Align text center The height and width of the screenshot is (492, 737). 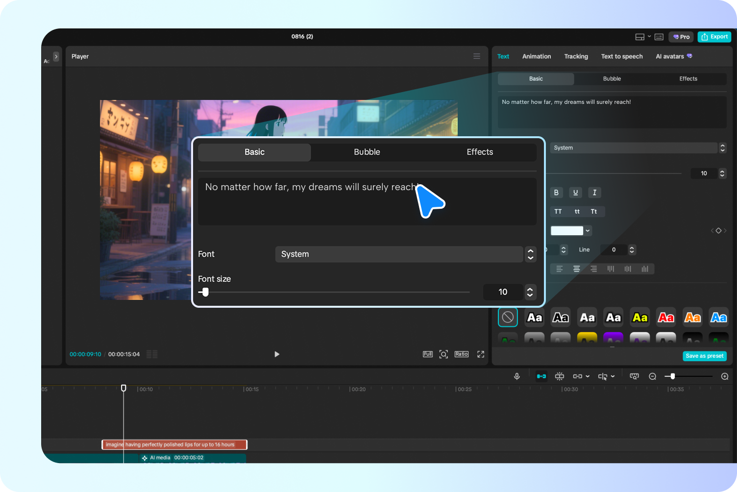pos(577,269)
